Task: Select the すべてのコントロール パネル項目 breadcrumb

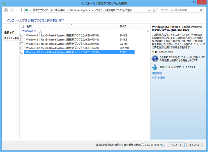Action: tap(48, 10)
